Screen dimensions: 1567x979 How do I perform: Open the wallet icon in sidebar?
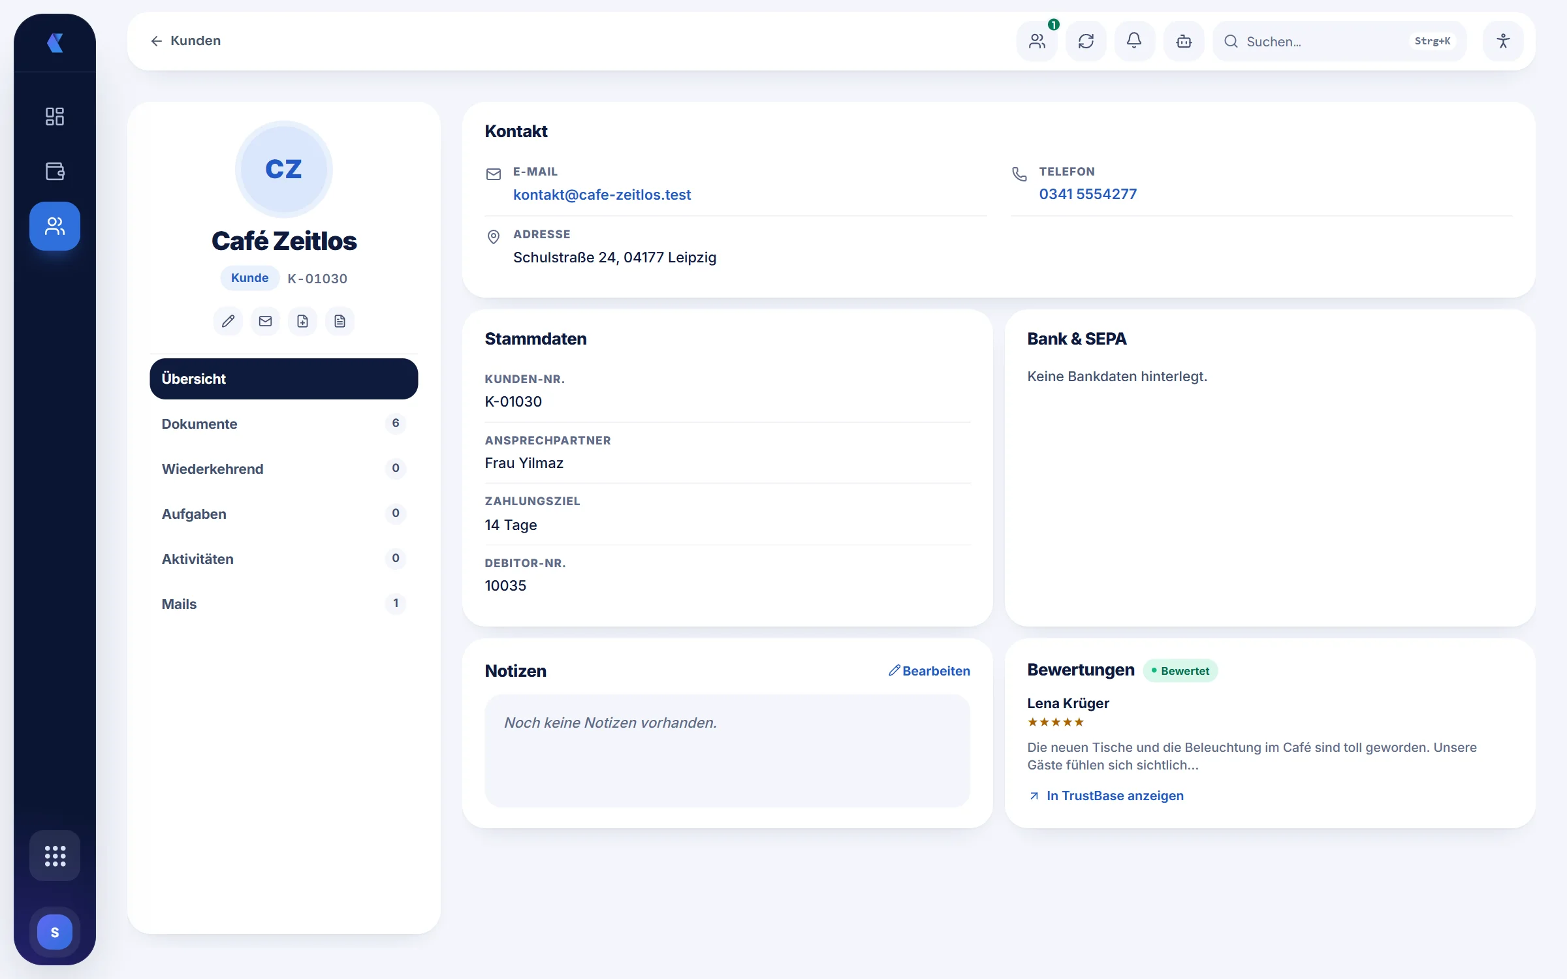(x=55, y=171)
